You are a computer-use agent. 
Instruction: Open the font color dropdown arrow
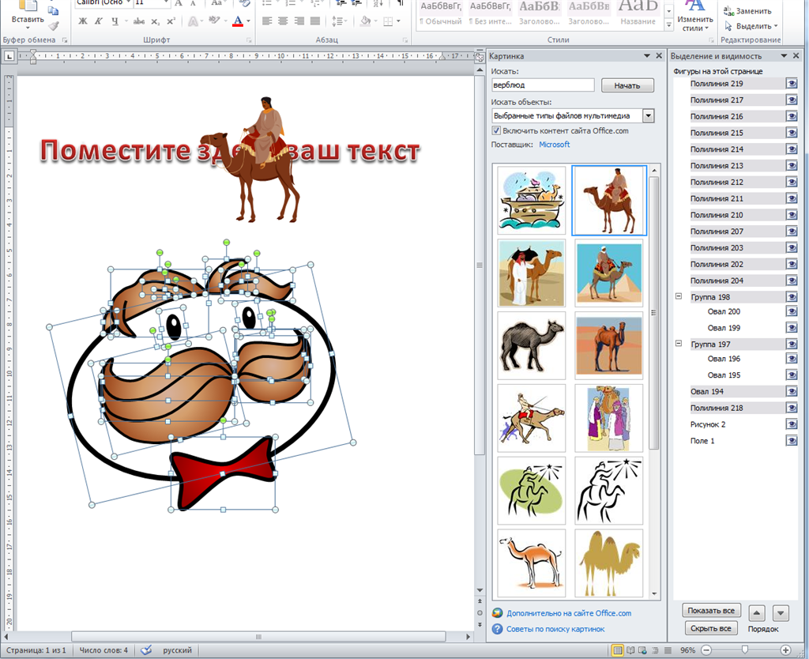pos(249,21)
